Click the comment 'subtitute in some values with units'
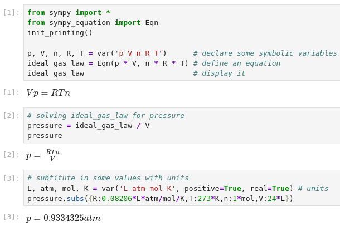The width and height of the screenshot is (340, 226). 108,178
